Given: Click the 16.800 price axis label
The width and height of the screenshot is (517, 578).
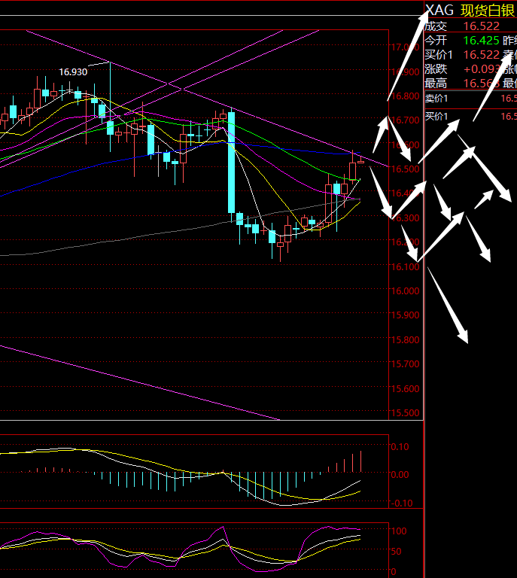Looking at the screenshot, I should pyautogui.click(x=405, y=96).
